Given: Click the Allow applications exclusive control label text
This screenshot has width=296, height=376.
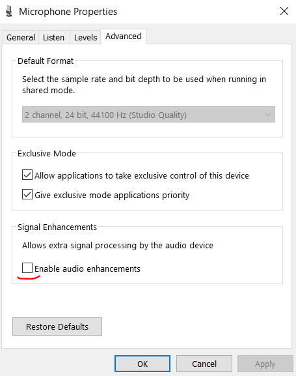Looking at the screenshot, I should [142, 176].
